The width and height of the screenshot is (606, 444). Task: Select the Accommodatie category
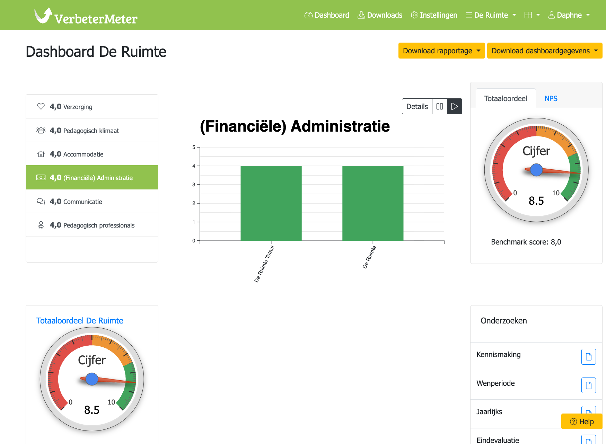[92, 154]
